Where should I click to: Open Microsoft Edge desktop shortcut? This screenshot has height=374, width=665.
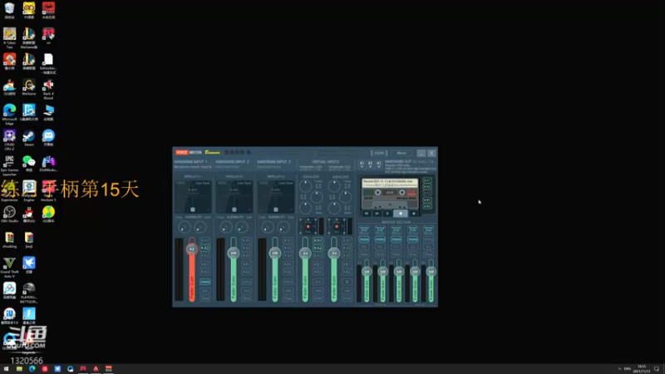[x=9, y=115]
